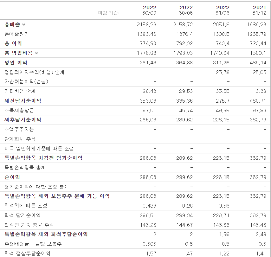Click total revenue value 2051,9
The height and width of the screenshot is (257, 271).
221,25
